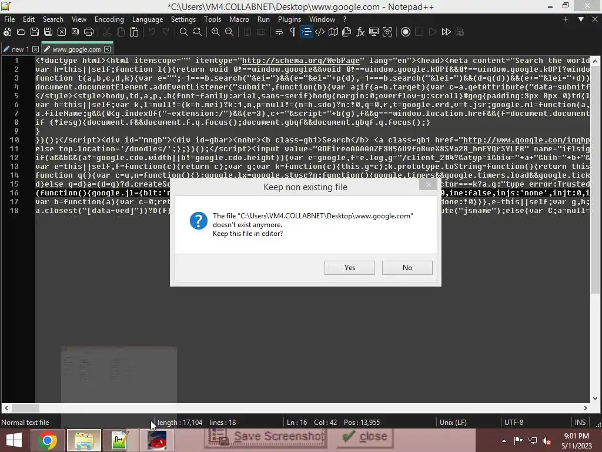Click Unix (LF) in status bar
Viewport: 602px width, 452px height.
[x=453, y=423]
